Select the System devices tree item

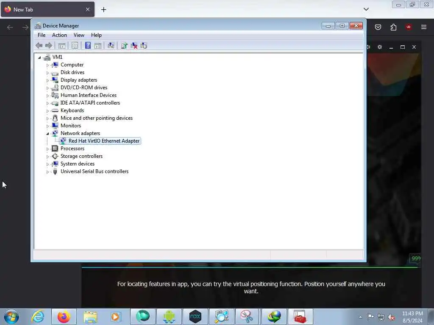78,164
